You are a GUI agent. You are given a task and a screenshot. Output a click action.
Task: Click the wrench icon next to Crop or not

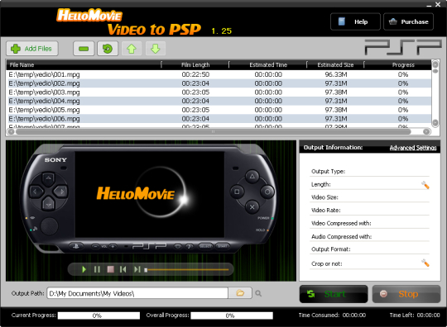click(x=425, y=263)
